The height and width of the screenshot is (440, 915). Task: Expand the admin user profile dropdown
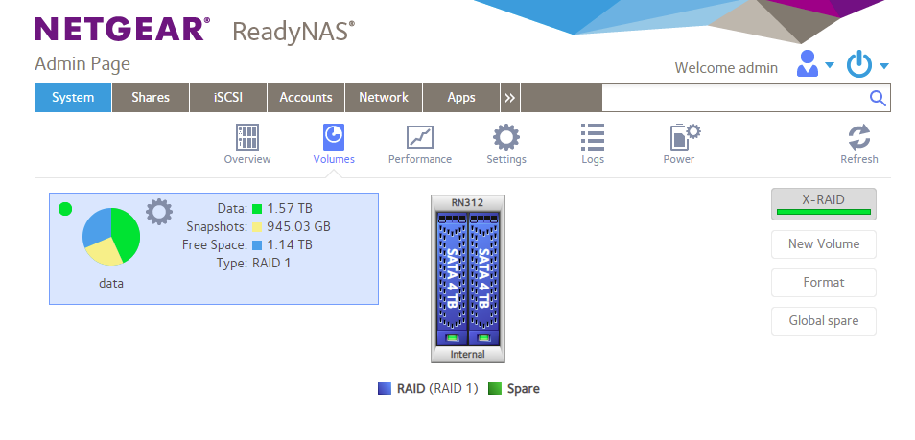coord(815,65)
